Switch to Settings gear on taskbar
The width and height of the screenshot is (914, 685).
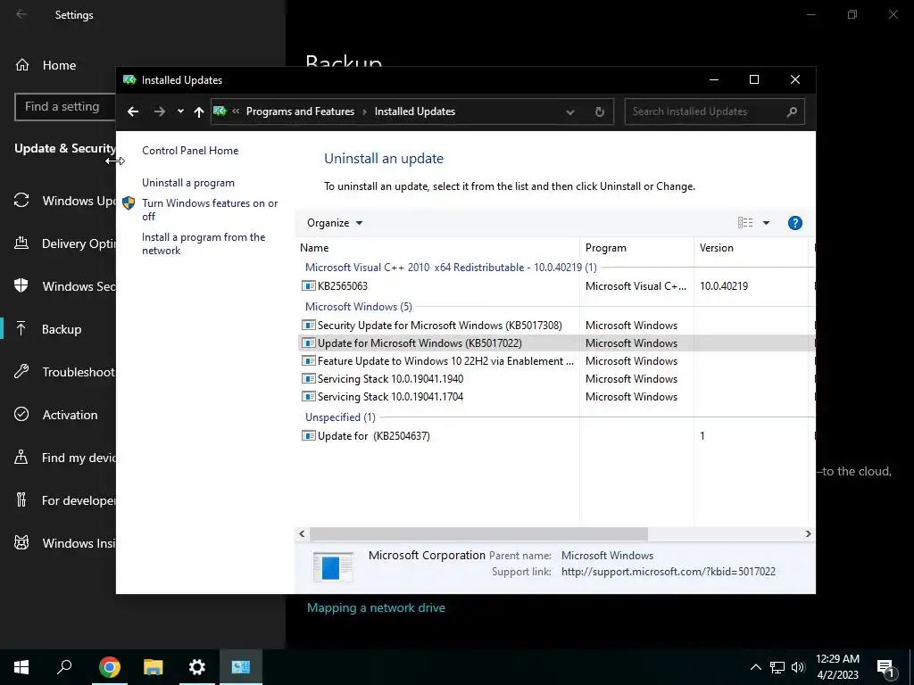[197, 667]
